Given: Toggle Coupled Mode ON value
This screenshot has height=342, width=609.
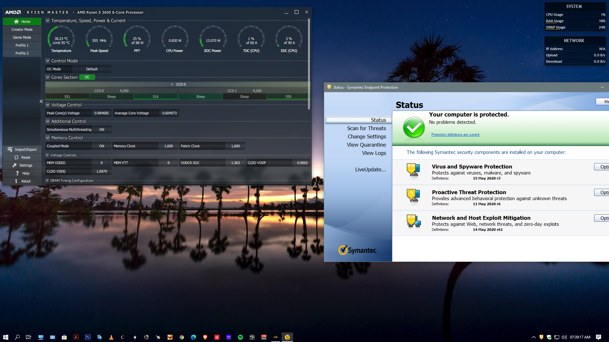Looking at the screenshot, I should [x=101, y=146].
